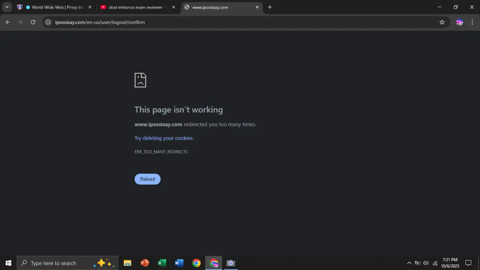Open the Chrome profile avatar

pos(459,22)
